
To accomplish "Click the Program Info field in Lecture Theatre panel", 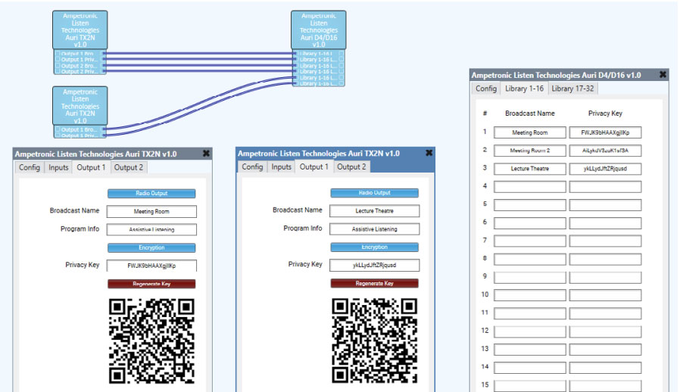I will (x=374, y=229).
